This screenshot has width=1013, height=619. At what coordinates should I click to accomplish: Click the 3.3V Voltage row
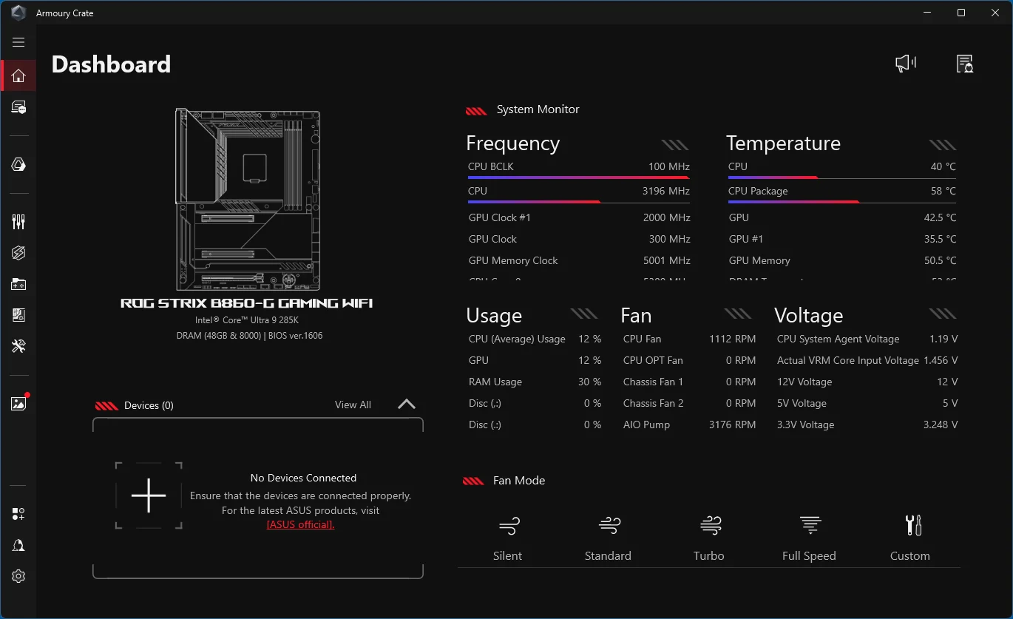(x=867, y=424)
